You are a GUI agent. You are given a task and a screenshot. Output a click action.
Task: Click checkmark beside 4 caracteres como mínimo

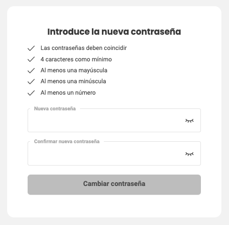pyautogui.click(x=31, y=59)
